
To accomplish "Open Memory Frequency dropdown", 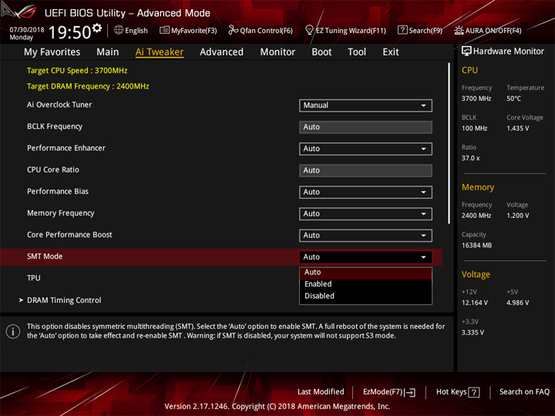I will click(x=365, y=213).
